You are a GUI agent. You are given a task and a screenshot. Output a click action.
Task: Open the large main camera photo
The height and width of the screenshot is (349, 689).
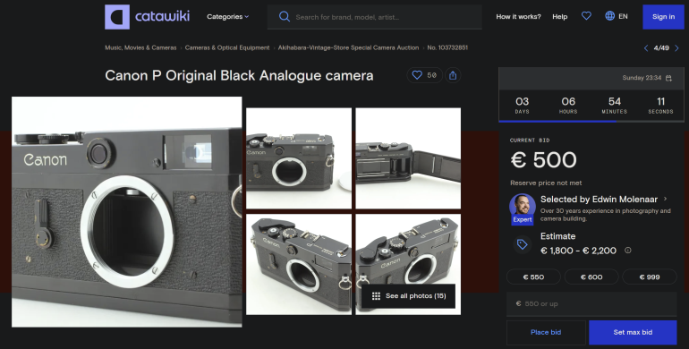(126, 212)
